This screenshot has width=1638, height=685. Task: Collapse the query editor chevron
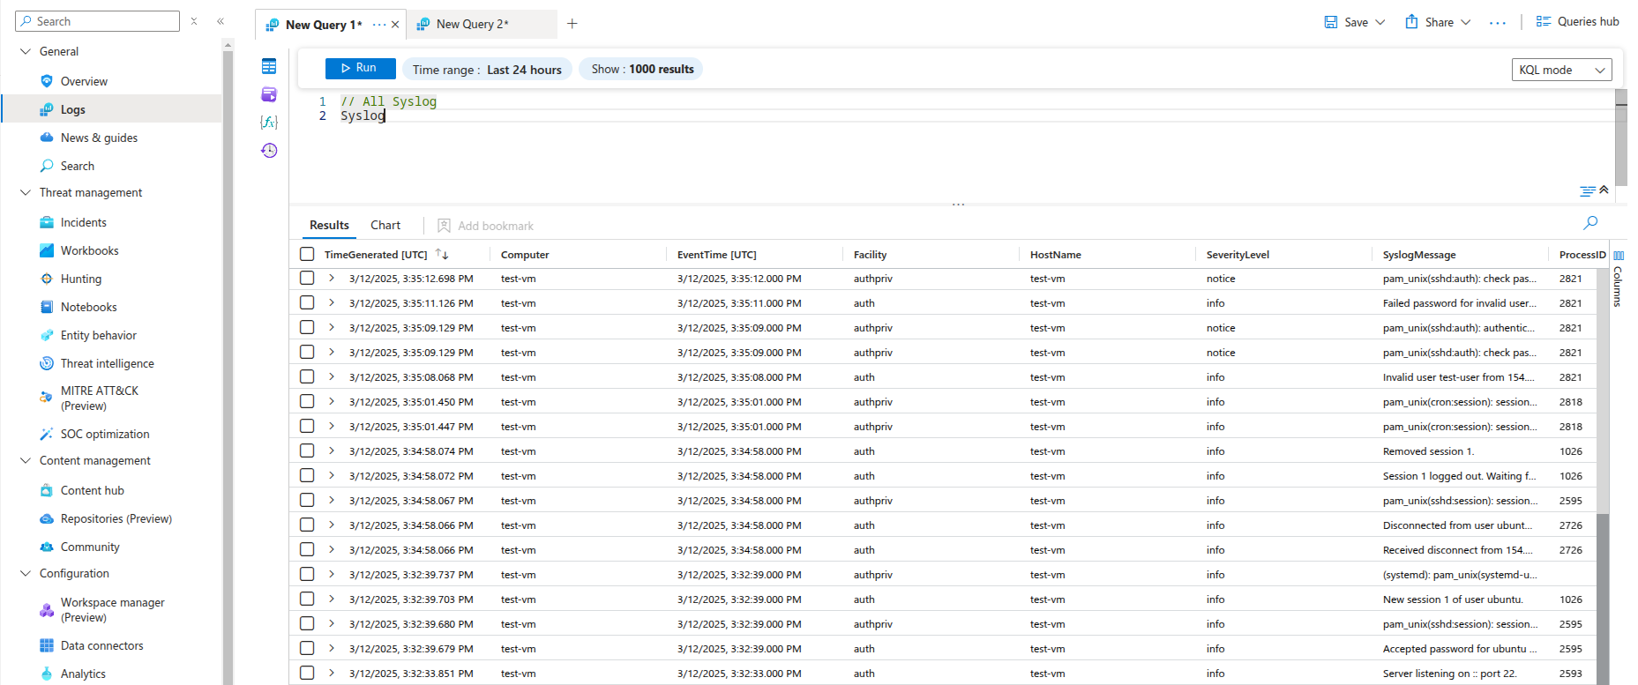tap(1604, 190)
